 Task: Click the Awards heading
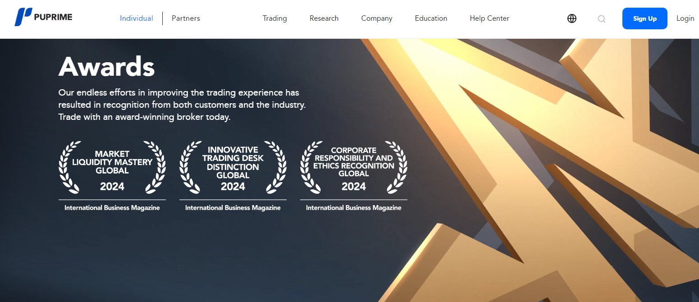pos(107,66)
